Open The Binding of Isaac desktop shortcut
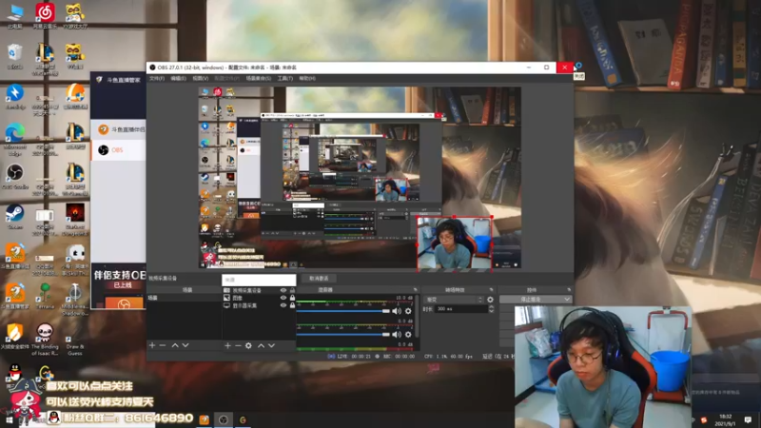Viewport: 761px width, 428px height. [45, 340]
